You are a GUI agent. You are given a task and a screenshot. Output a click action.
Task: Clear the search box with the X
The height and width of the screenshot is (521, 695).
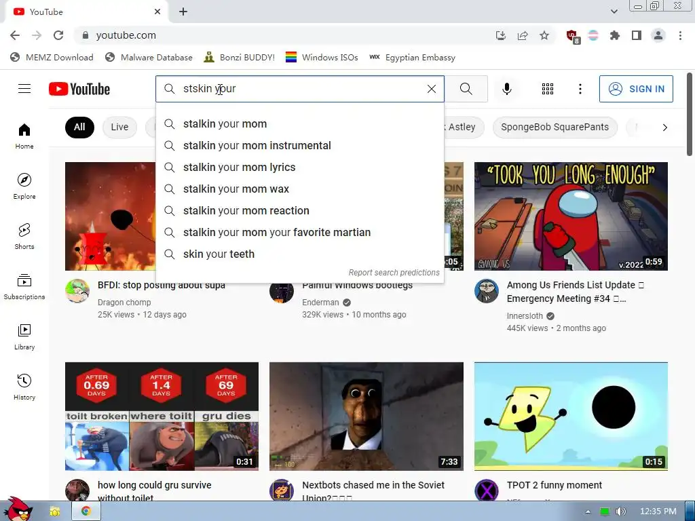tap(431, 89)
